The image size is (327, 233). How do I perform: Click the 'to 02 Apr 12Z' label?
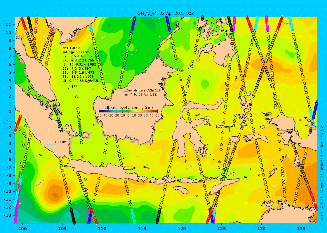(145, 94)
